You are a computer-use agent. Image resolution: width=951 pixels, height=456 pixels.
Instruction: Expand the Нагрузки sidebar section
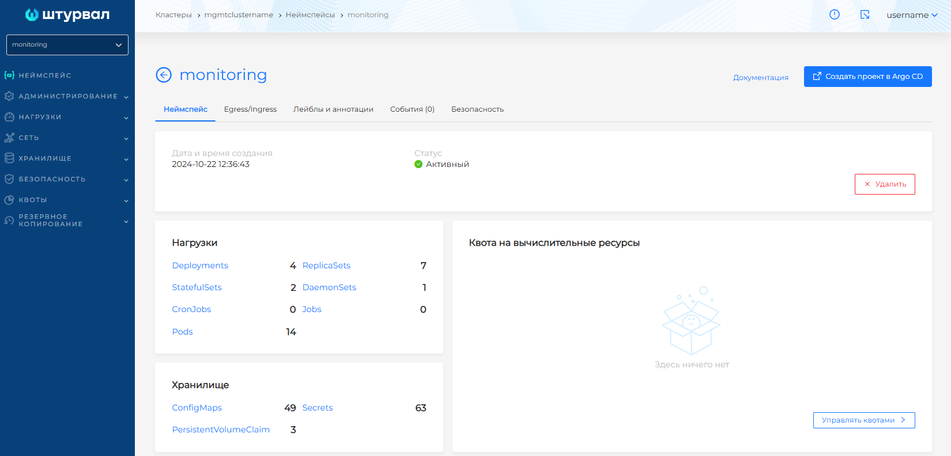[67, 117]
